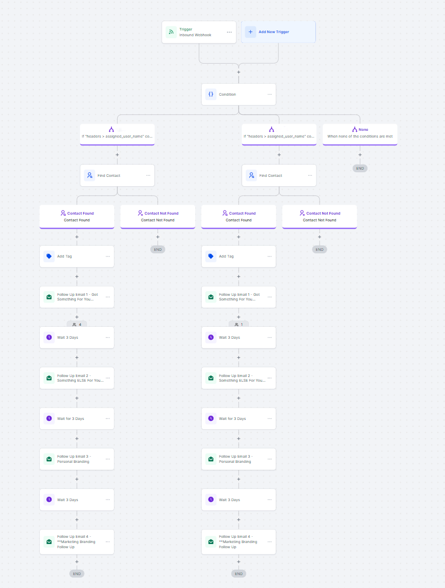Click the Inbound Webhook trigger signal icon
This screenshot has height=588, width=445.
pos(171,32)
